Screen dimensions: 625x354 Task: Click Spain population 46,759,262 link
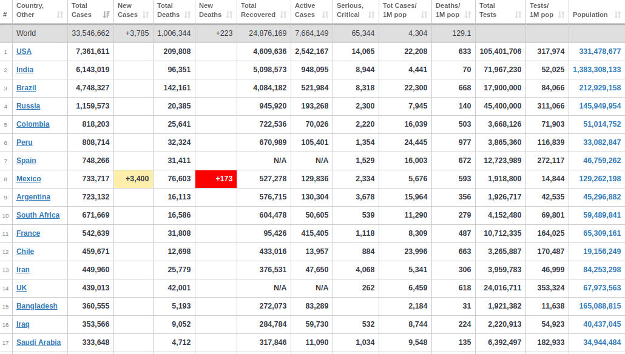coord(602,161)
